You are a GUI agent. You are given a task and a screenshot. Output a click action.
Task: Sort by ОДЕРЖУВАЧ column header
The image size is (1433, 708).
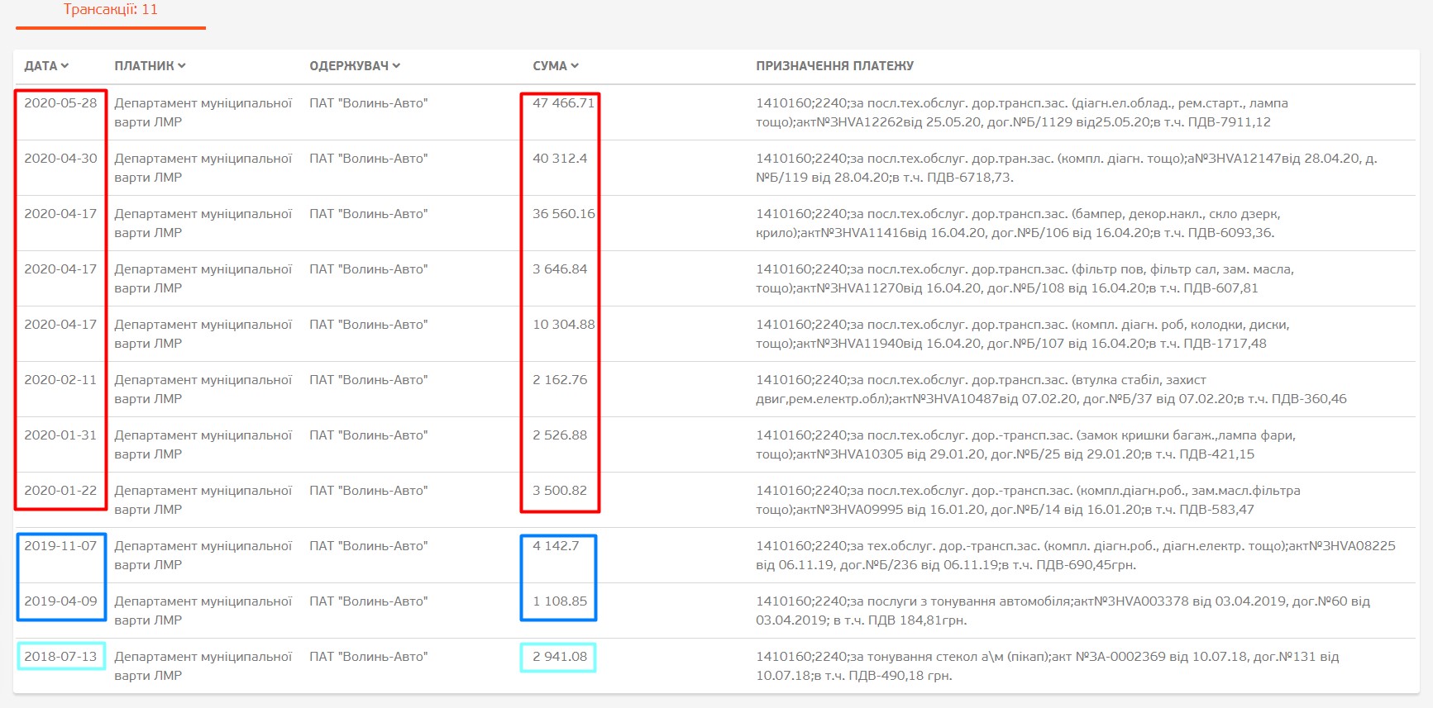354,66
